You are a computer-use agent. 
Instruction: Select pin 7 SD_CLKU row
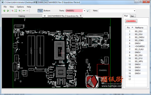(136, 49)
